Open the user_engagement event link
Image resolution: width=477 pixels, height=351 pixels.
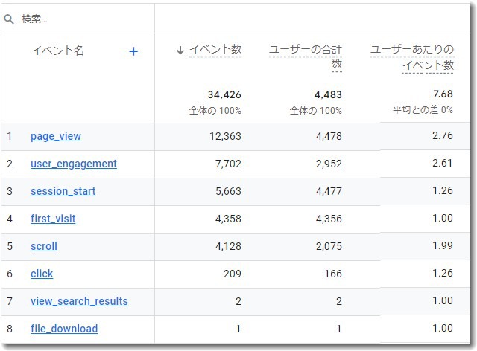pyautogui.click(x=74, y=164)
